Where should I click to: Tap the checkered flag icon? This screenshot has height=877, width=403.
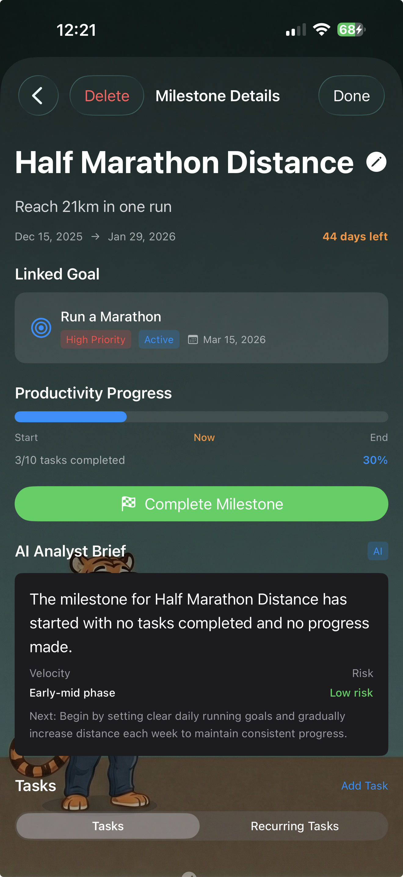pyautogui.click(x=129, y=504)
